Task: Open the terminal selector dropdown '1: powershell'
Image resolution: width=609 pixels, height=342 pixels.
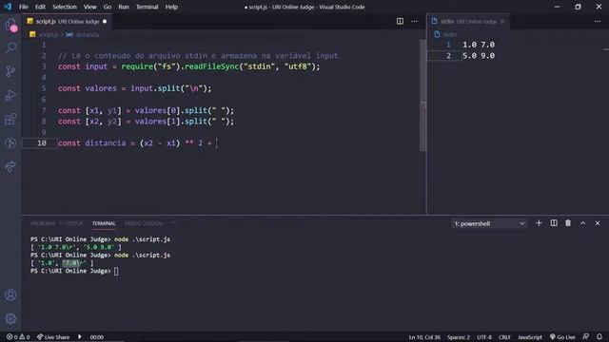Action: (489, 224)
